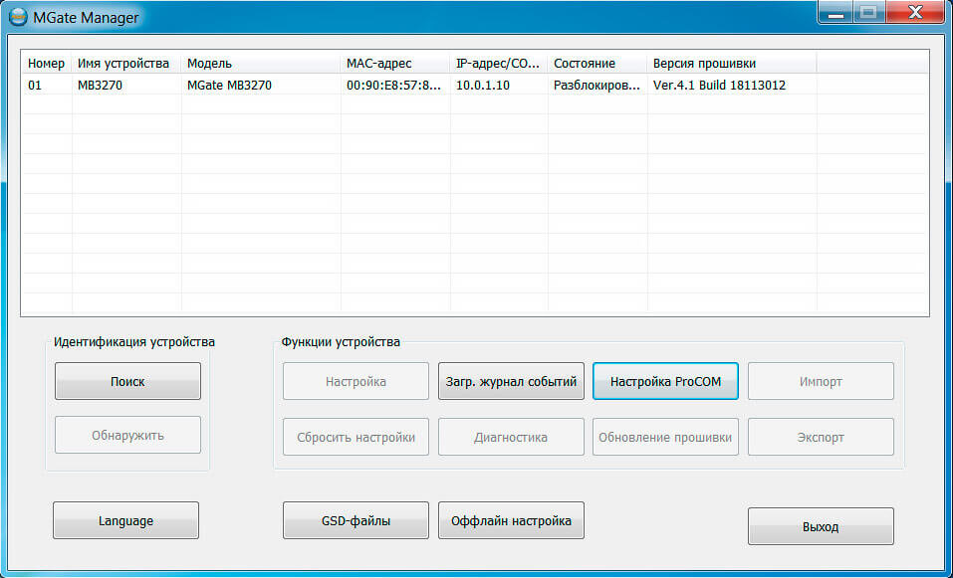The height and width of the screenshot is (578, 953).
Task: Click the IP address 10.0.1.10 cell
Action: coord(483,86)
